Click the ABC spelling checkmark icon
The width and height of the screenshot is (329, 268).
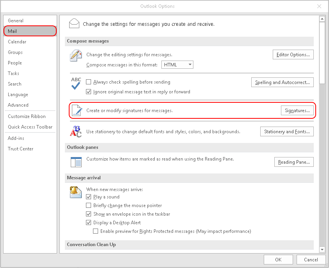tap(76, 84)
